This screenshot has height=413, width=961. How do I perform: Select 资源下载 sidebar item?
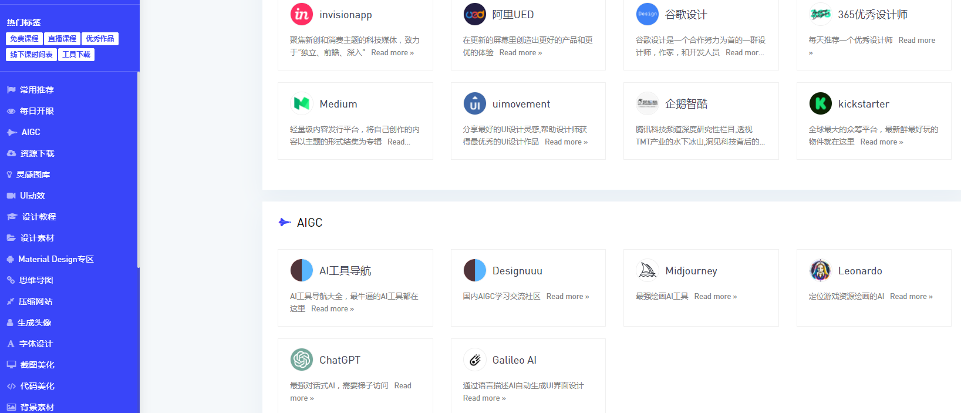tap(37, 153)
